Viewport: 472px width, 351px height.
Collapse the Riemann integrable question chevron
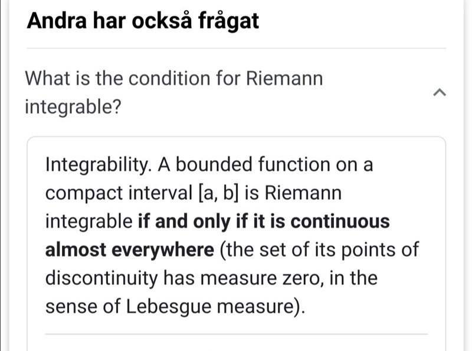[x=439, y=92]
